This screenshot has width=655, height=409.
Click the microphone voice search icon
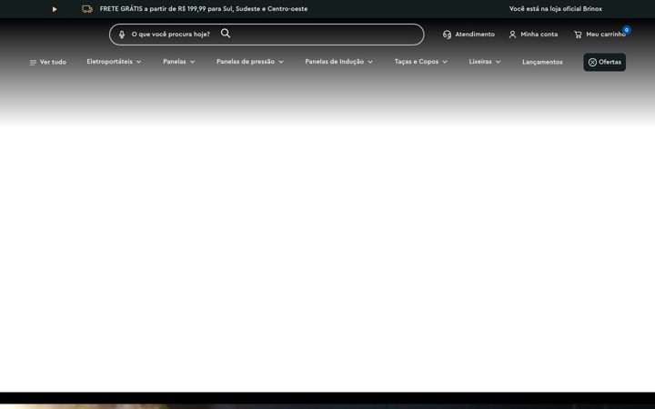(122, 35)
